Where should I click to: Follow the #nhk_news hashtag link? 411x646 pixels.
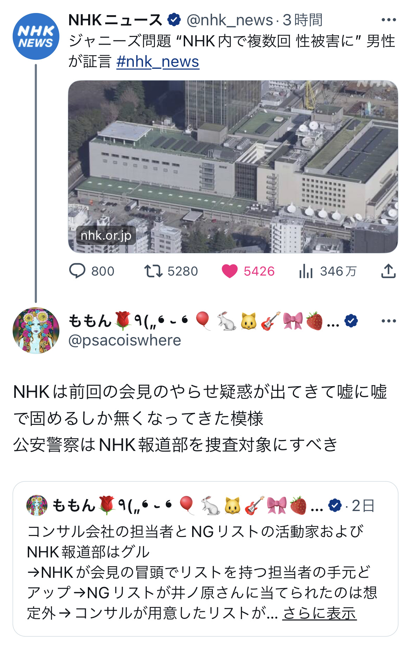(x=158, y=62)
